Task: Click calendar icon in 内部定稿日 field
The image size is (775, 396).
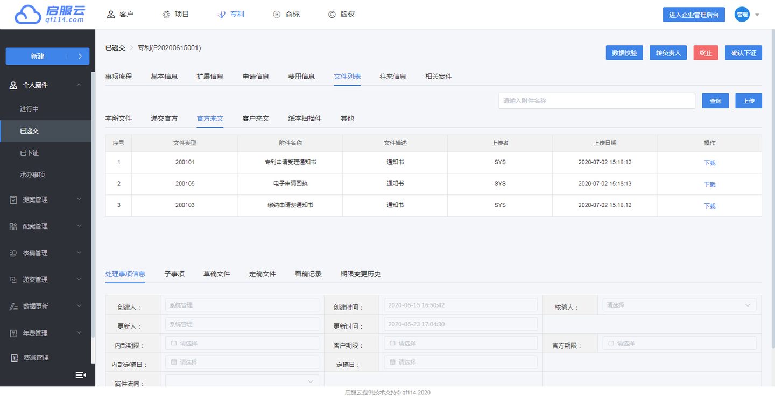Action: (174, 362)
